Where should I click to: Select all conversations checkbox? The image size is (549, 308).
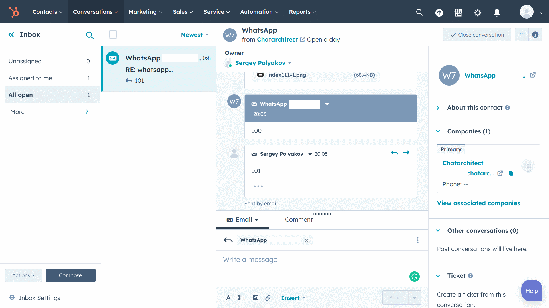coord(113,35)
